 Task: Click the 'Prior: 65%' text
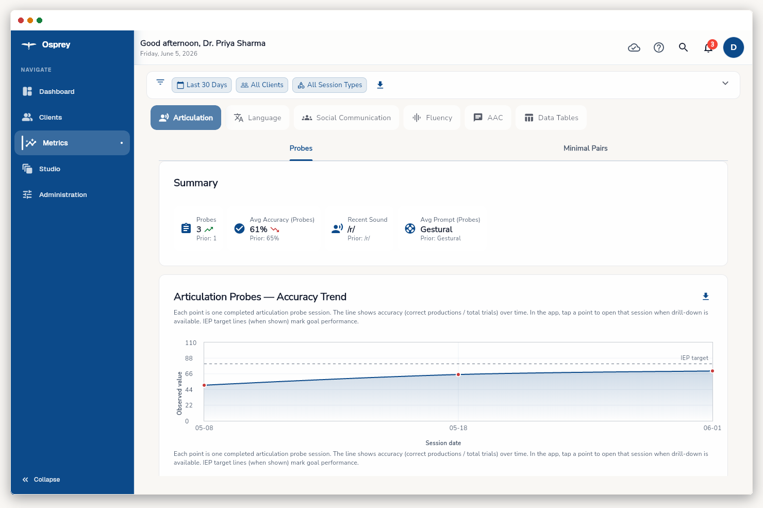pyautogui.click(x=264, y=238)
